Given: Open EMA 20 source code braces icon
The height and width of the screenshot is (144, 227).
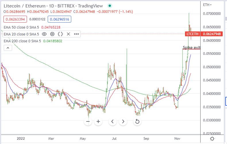Looking at the screenshot, I should pyautogui.click(x=60, y=34).
